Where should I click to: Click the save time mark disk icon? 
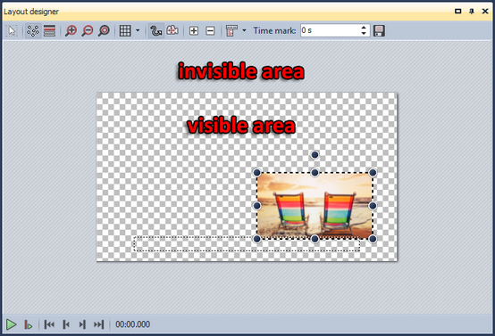(x=379, y=30)
